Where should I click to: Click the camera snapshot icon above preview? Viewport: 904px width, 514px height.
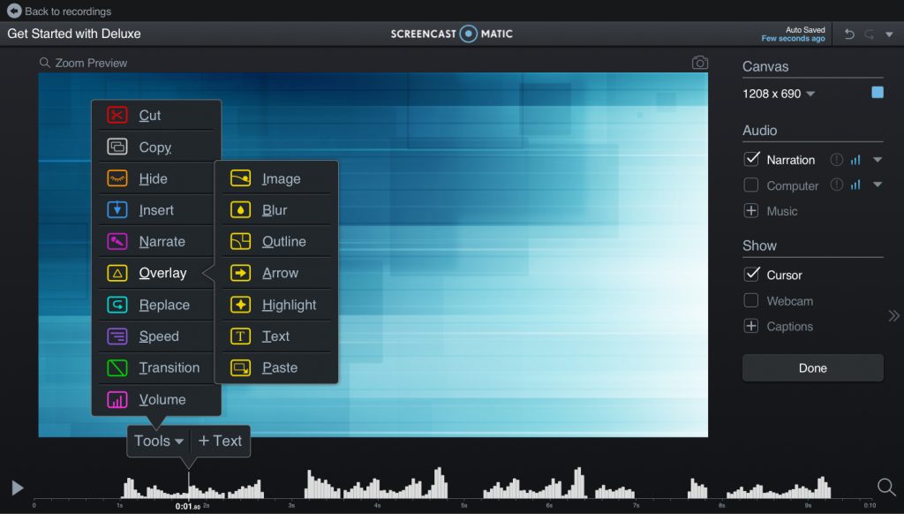pyautogui.click(x=700, y=63)
